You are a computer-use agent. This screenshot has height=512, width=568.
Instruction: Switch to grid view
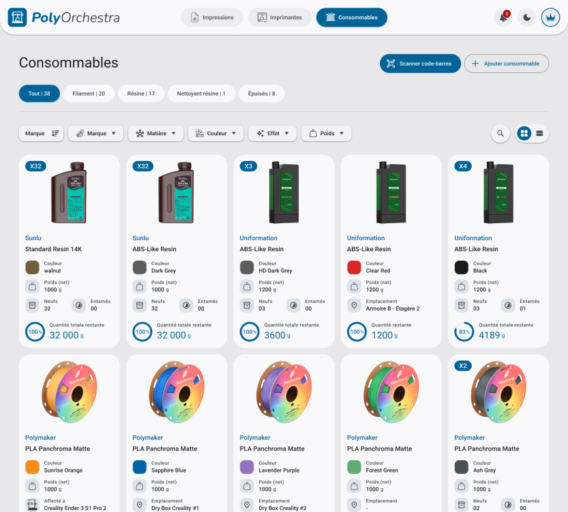click(x=524, y=133)
